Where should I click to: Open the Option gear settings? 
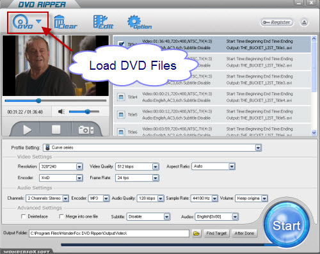click(140, 22)
